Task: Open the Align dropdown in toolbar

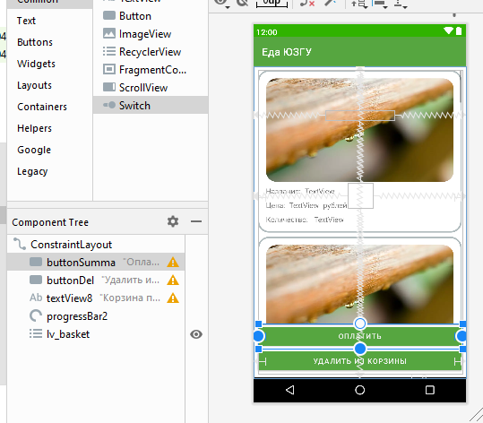Action: [x=380, y=3]
